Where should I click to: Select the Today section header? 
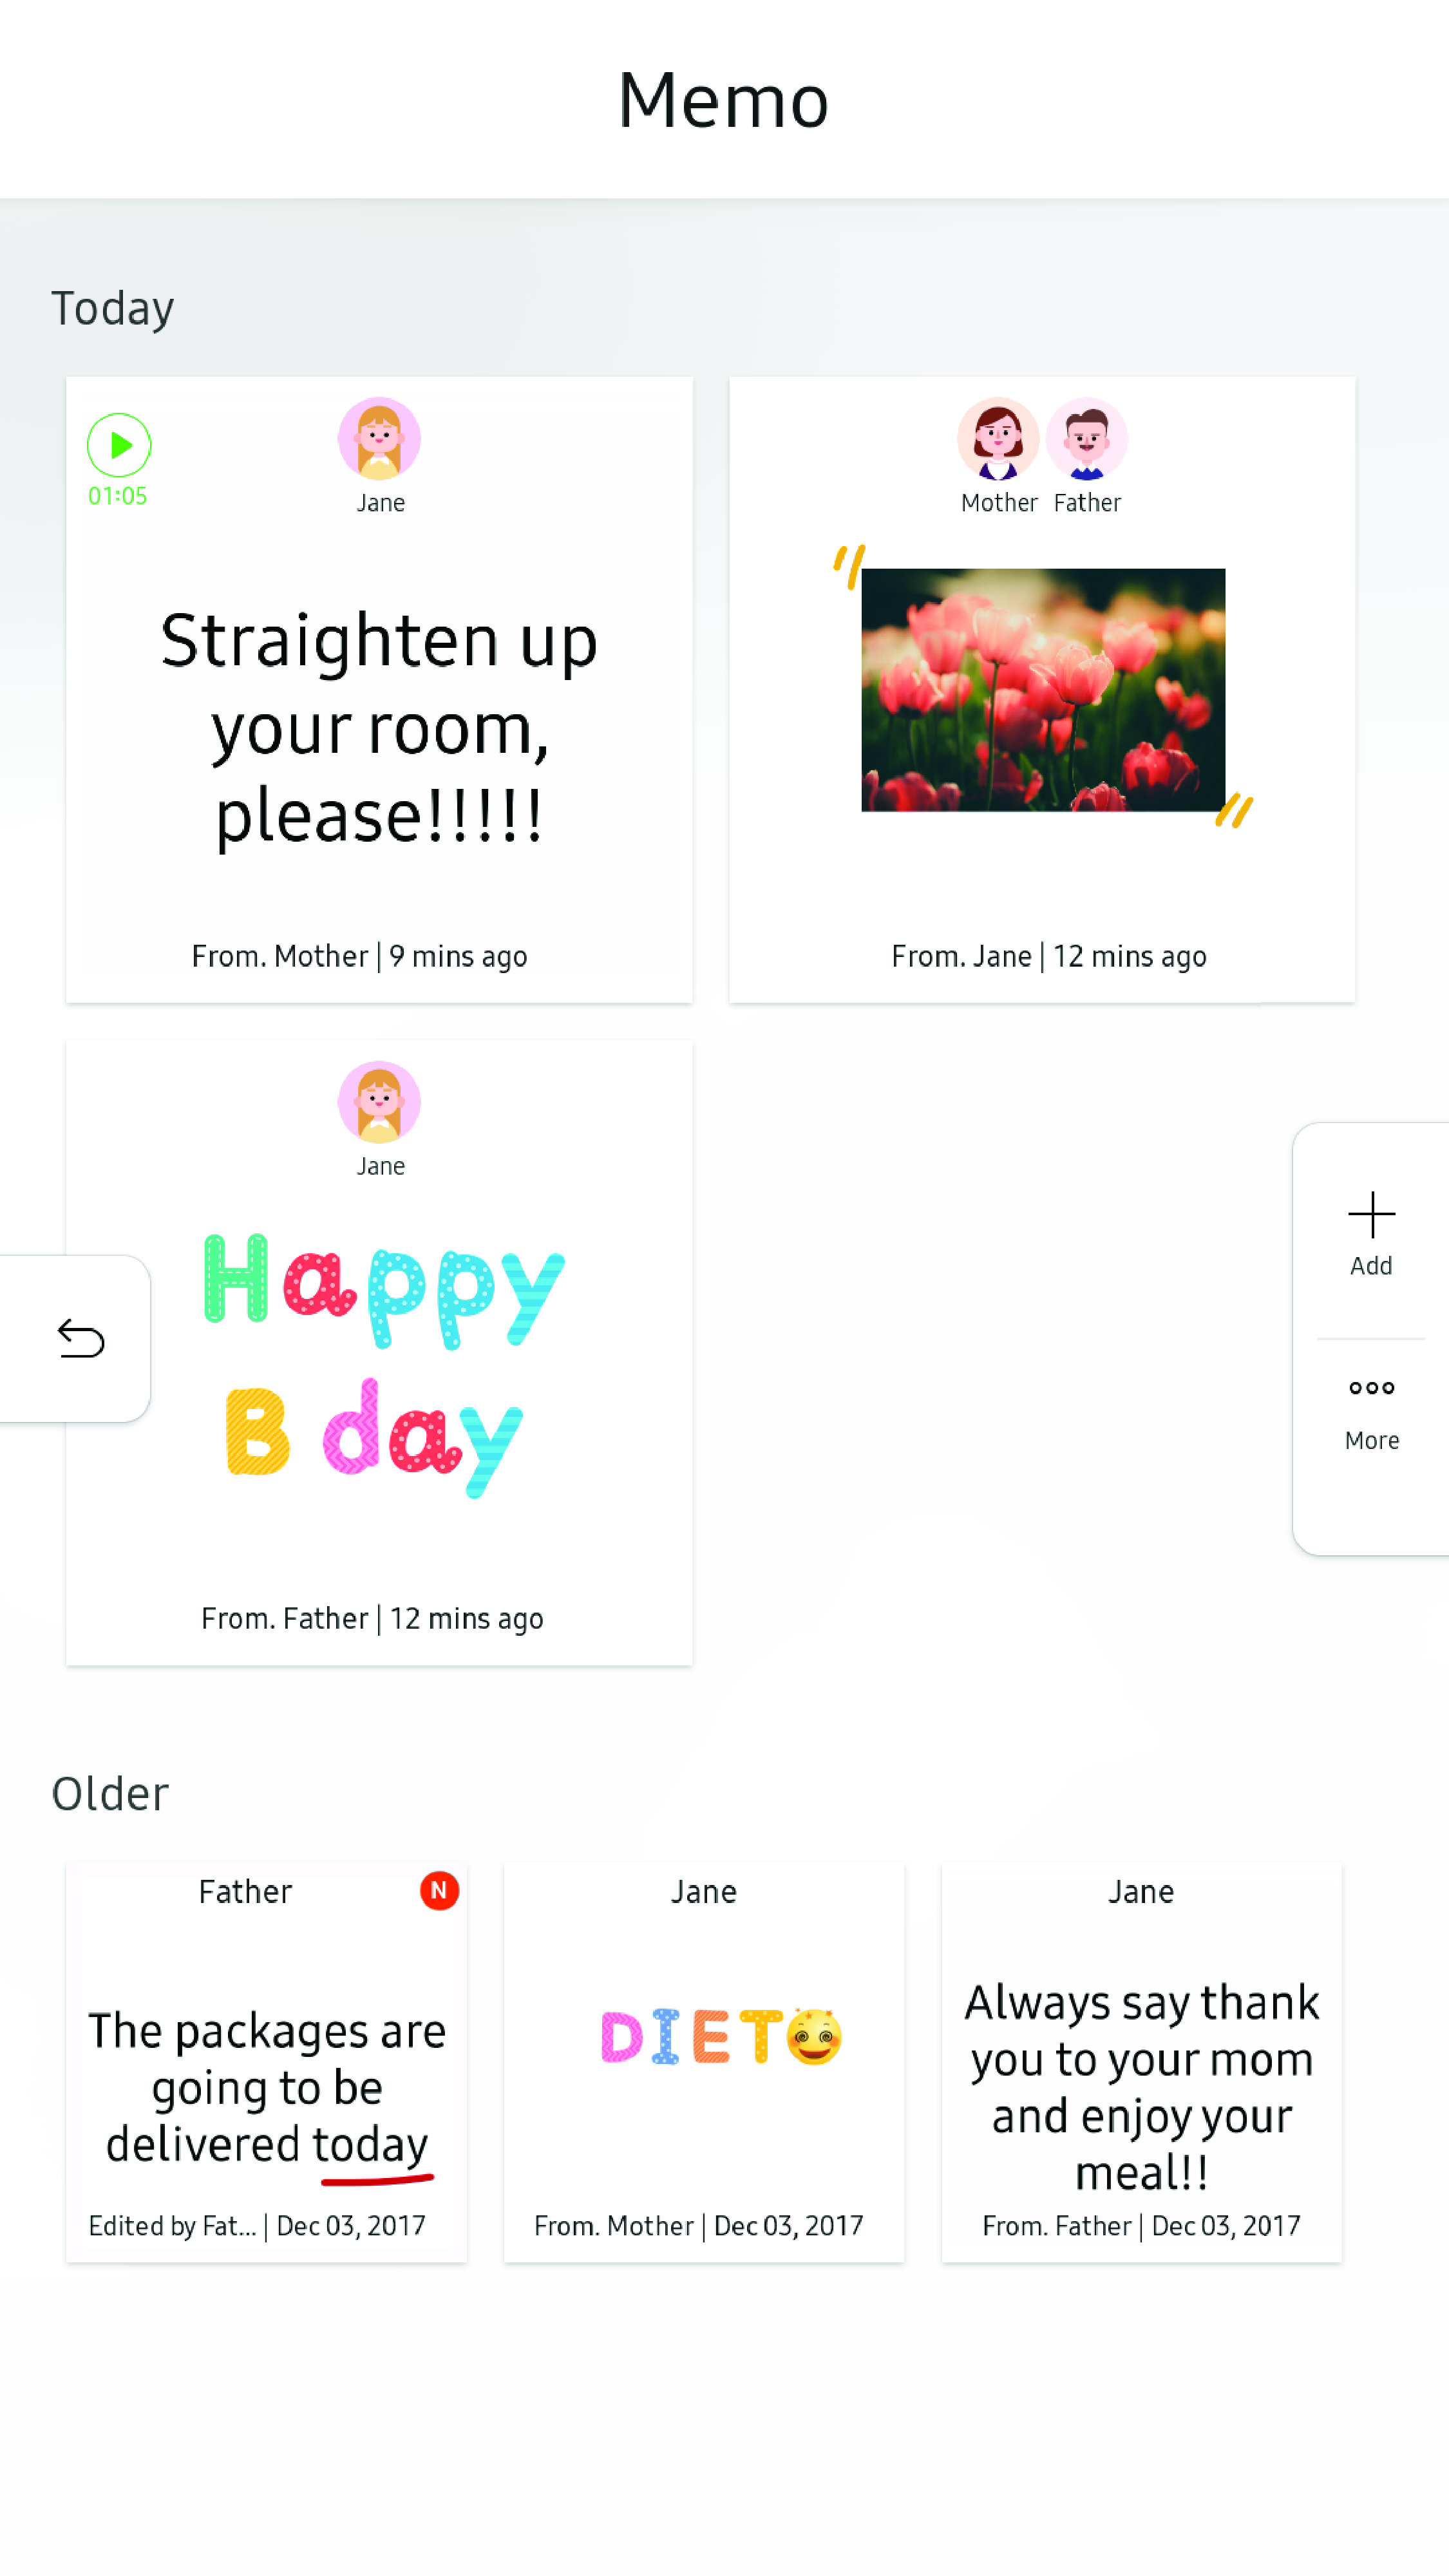coord(113,308)
